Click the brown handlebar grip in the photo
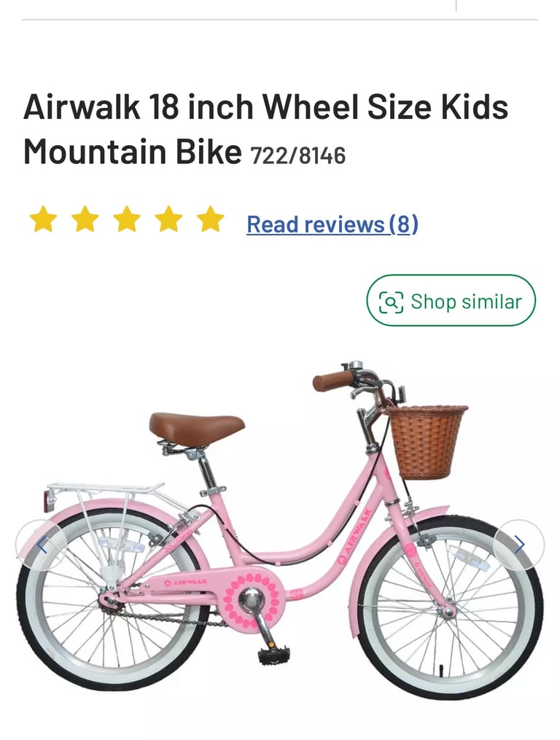Viewport: 560px width, 740px height. click(332, 381)
